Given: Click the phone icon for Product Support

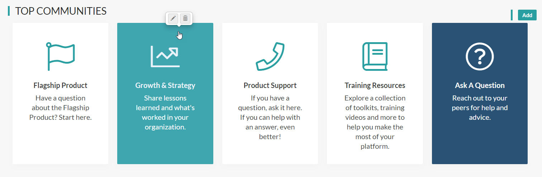Looking at the screenshot, I should tap(270, 56).
